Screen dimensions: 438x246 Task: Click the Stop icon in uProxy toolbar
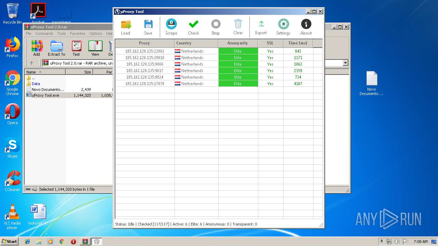click(x=216, y=27)
